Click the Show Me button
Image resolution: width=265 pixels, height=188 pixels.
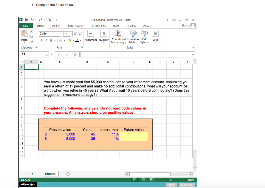[186, 184]
